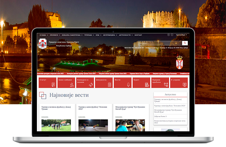Open article about tournament in Доњој Трнави
This screenshot has height=147, width=226.
pyautogui.click(x=56, y=107)
